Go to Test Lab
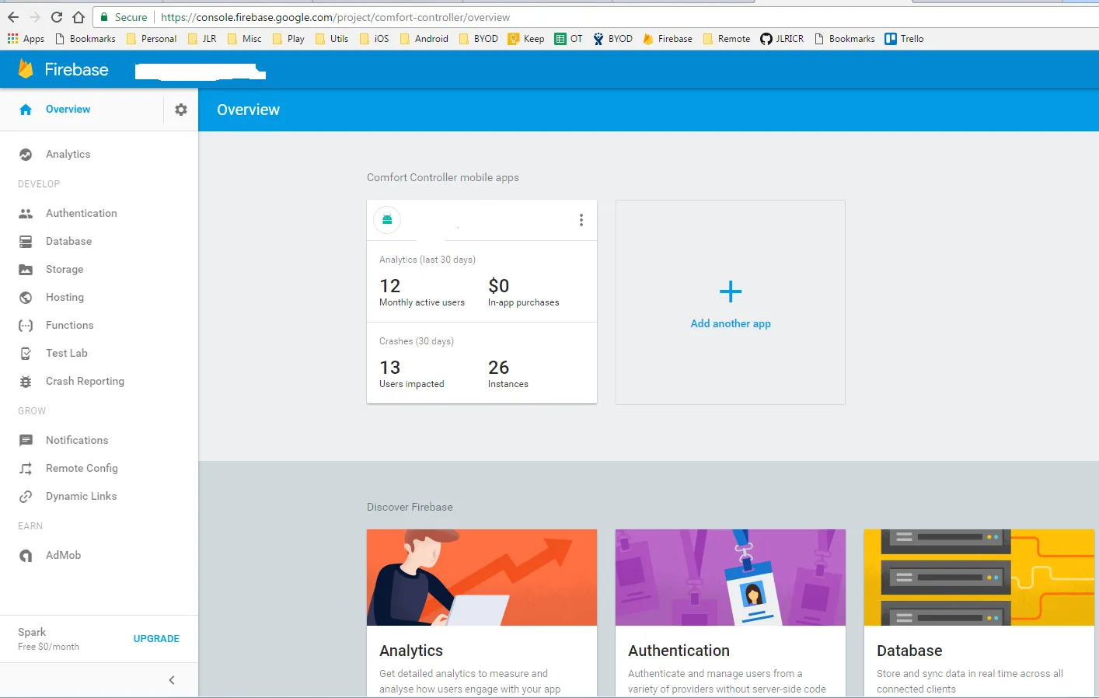The image size is (1099, 698). 67,354
